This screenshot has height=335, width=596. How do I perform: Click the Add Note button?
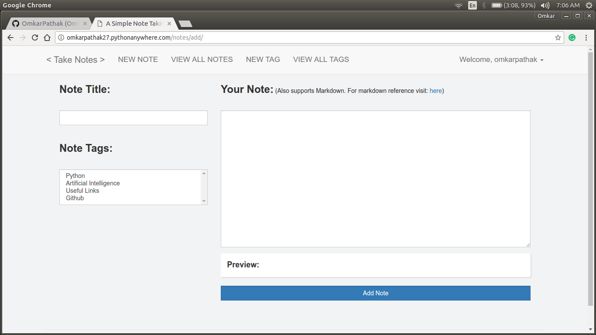pos(376,293)
